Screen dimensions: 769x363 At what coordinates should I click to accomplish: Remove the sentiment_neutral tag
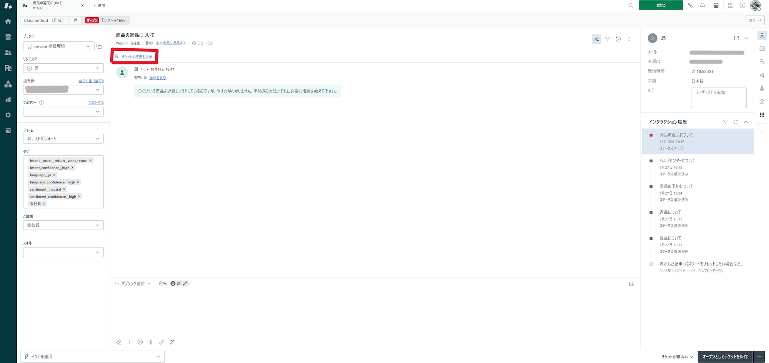(64, 189)
